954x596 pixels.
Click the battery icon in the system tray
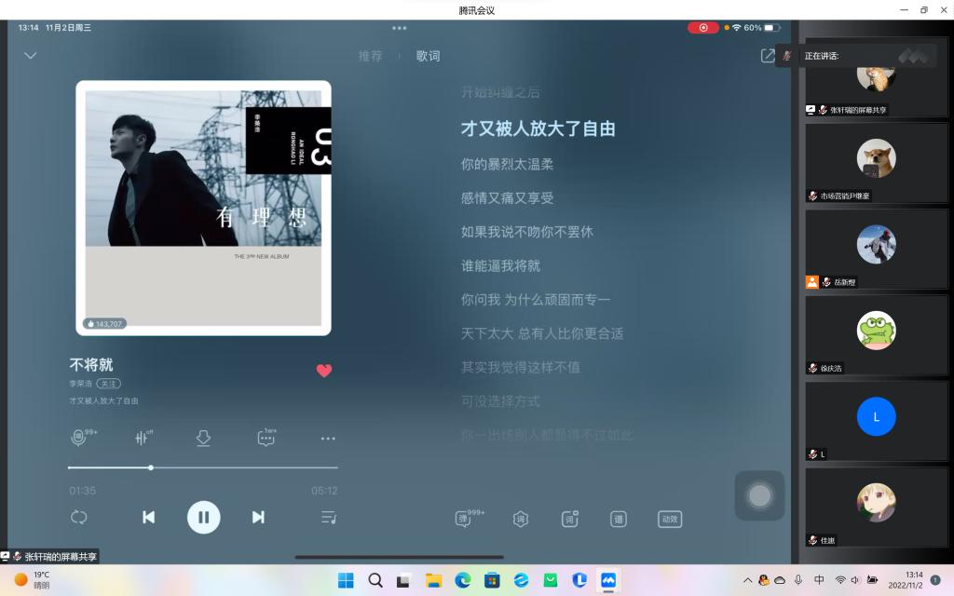tap(872, 580)
